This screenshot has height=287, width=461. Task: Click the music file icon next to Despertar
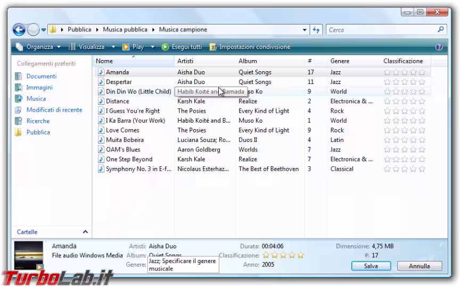[101, 82]
